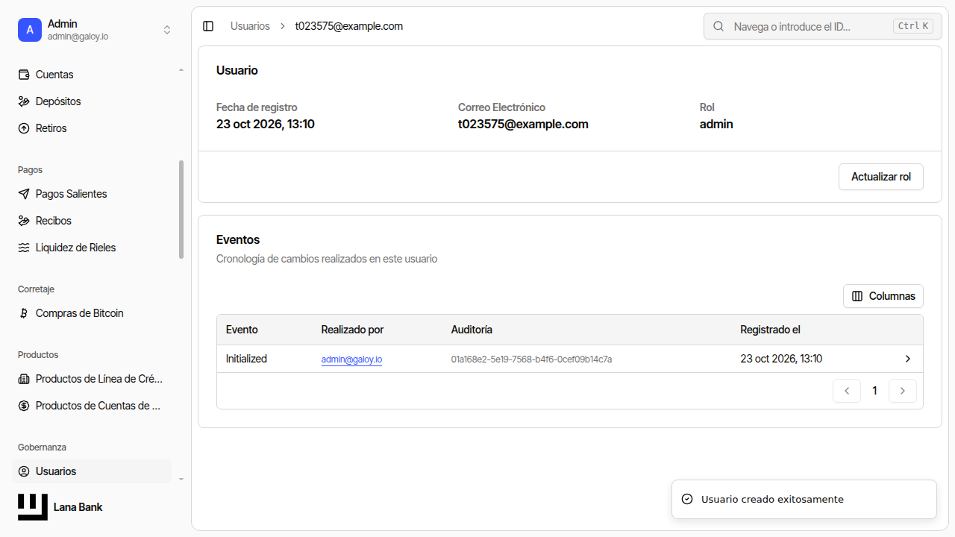Click the Usuario creado exitosamente notification
The height and width of the screenshot is (537, 955).
804,499
